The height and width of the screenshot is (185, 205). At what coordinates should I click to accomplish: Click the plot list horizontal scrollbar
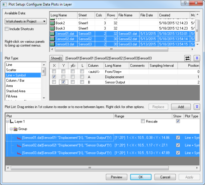click(x=95, y=168)
